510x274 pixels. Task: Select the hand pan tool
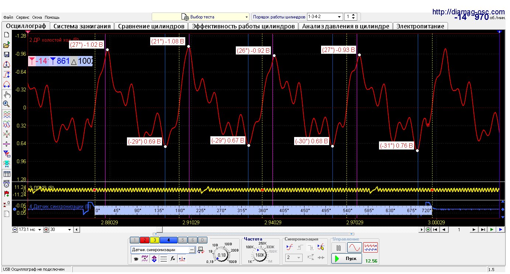tap(6, 94)
